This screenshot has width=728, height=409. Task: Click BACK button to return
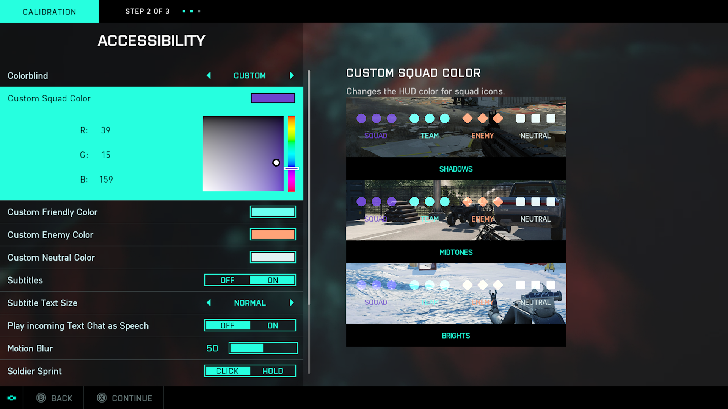(x=56, y=398)
